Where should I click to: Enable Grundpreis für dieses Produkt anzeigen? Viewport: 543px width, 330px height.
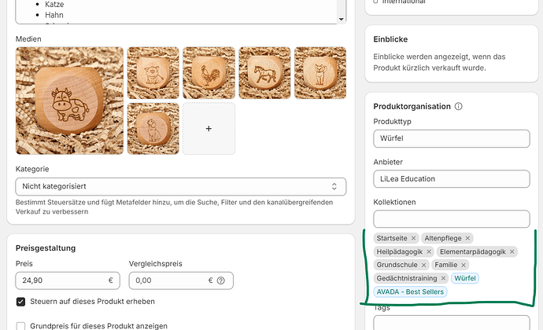click(20, 326)
